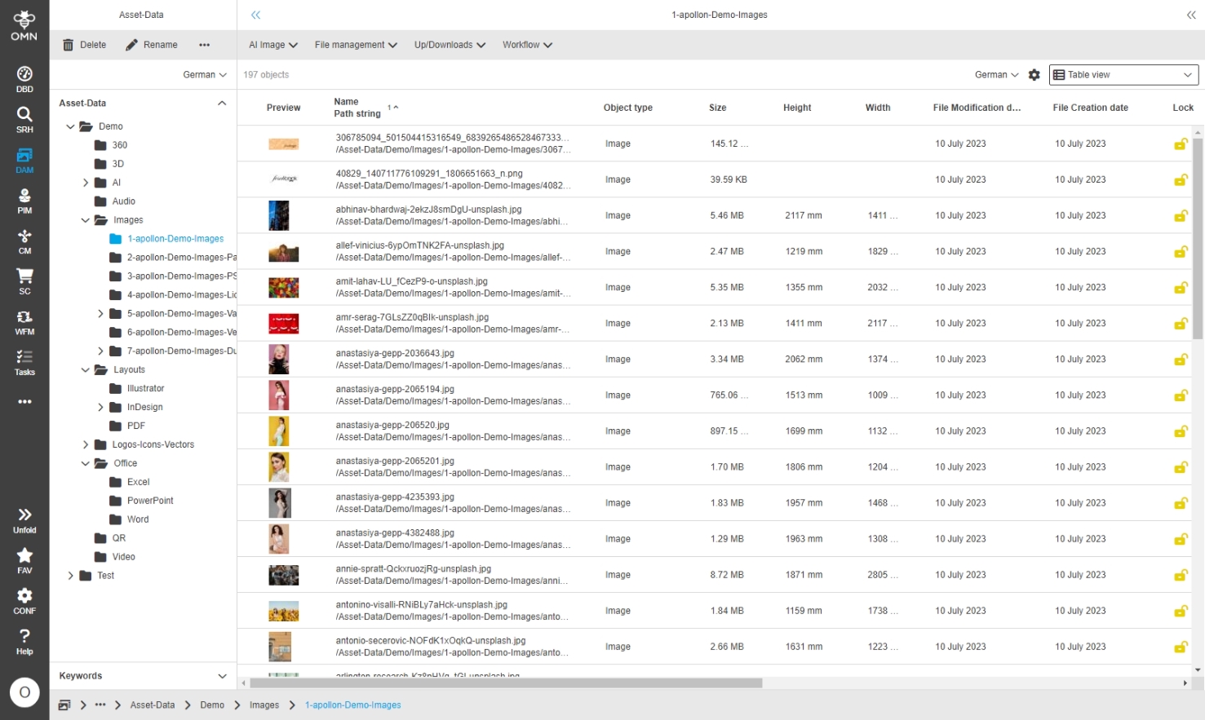Open the FAV favorites star
This screenshot has width=1205, height=720.
click(24, 560)
